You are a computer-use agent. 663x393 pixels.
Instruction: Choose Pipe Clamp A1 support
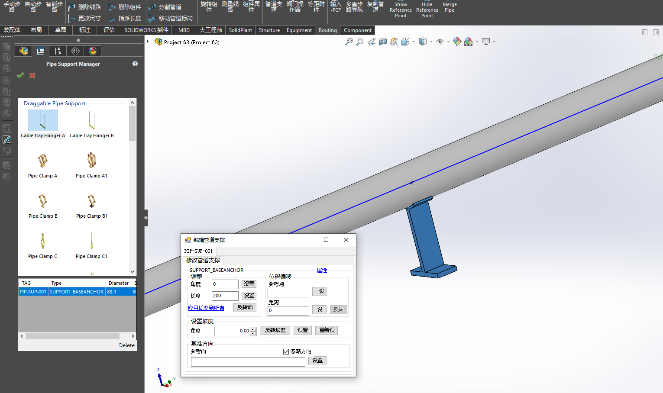pos(91,165)
